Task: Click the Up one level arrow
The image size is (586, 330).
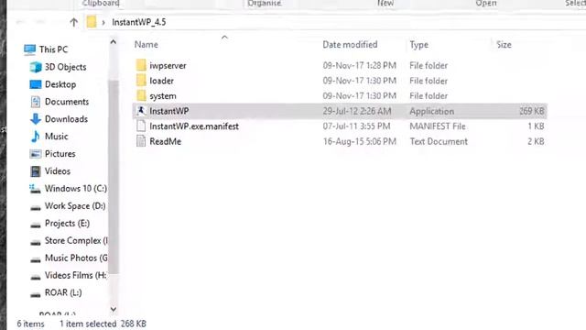Action: coord(73,22)
